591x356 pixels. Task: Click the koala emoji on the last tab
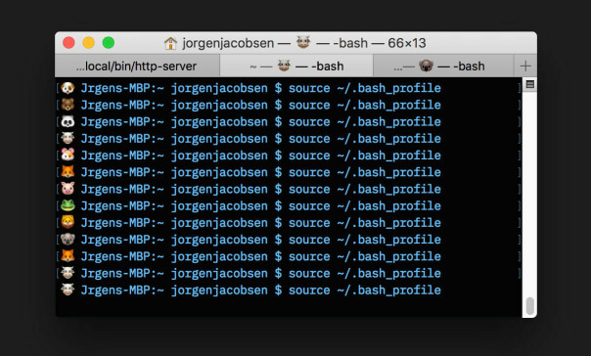(427, 66)
